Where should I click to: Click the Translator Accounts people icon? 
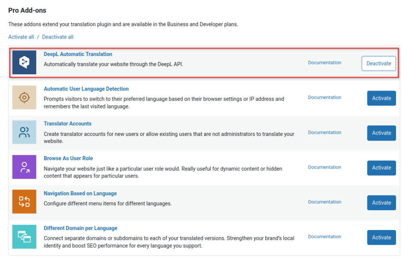tap(24, 132)
